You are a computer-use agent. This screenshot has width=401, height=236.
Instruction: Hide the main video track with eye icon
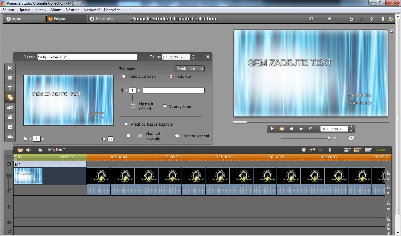point(388,179)
